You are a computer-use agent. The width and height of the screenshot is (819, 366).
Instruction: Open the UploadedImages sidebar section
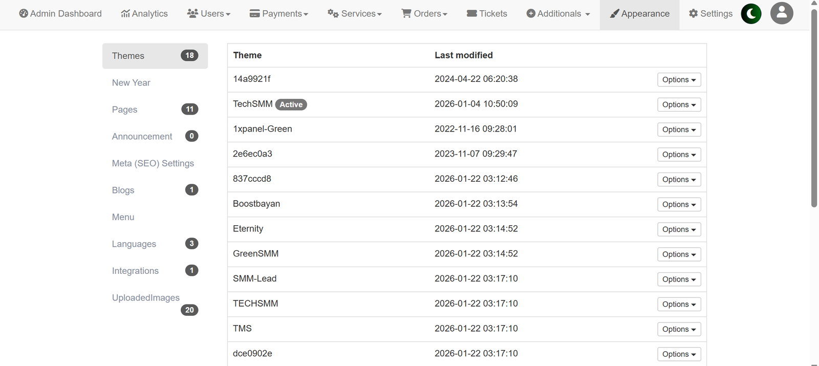click(146, 298)
